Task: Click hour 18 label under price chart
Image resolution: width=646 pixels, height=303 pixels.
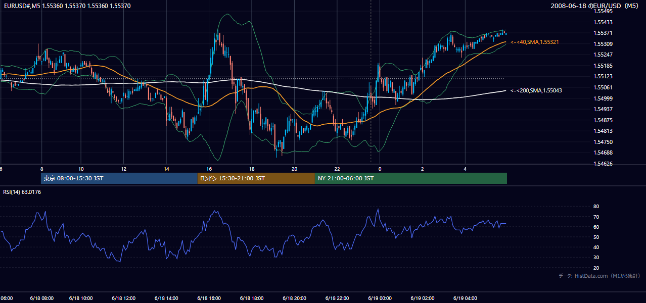Action: pyautogui.click(x=252, y=169)
